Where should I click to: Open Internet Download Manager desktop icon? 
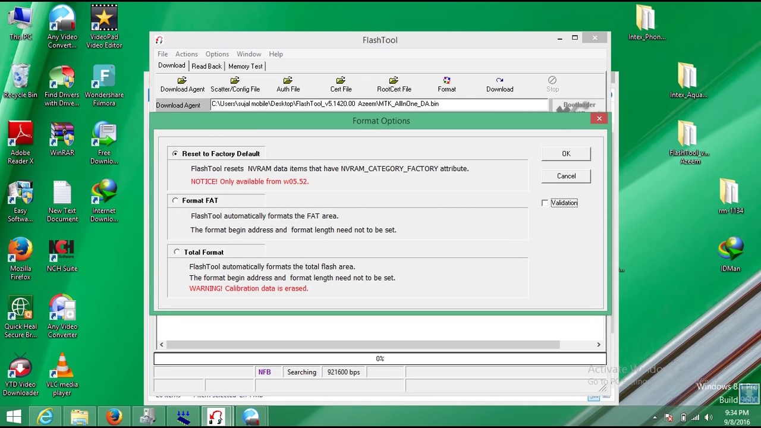coord(104,201)
